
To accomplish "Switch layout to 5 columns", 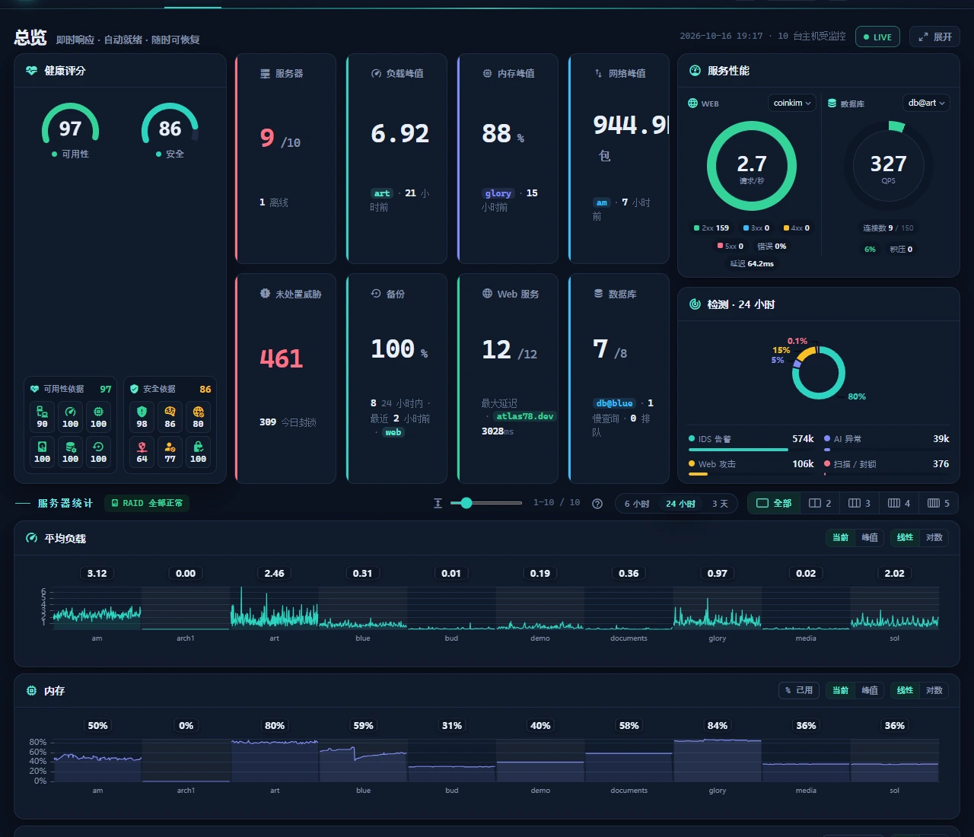I will [938, 503].
